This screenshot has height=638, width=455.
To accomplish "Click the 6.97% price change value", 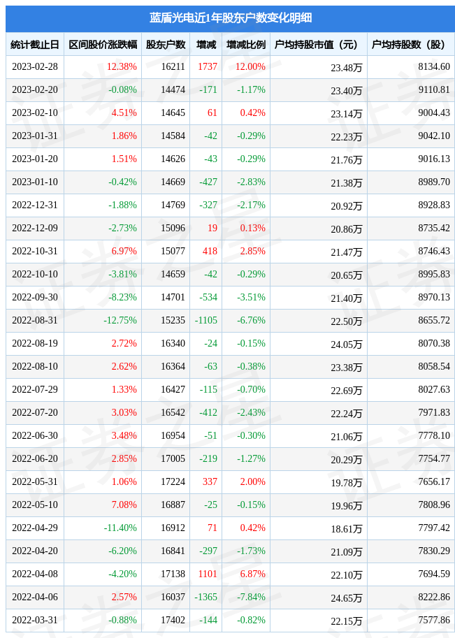I will point(124,251).
